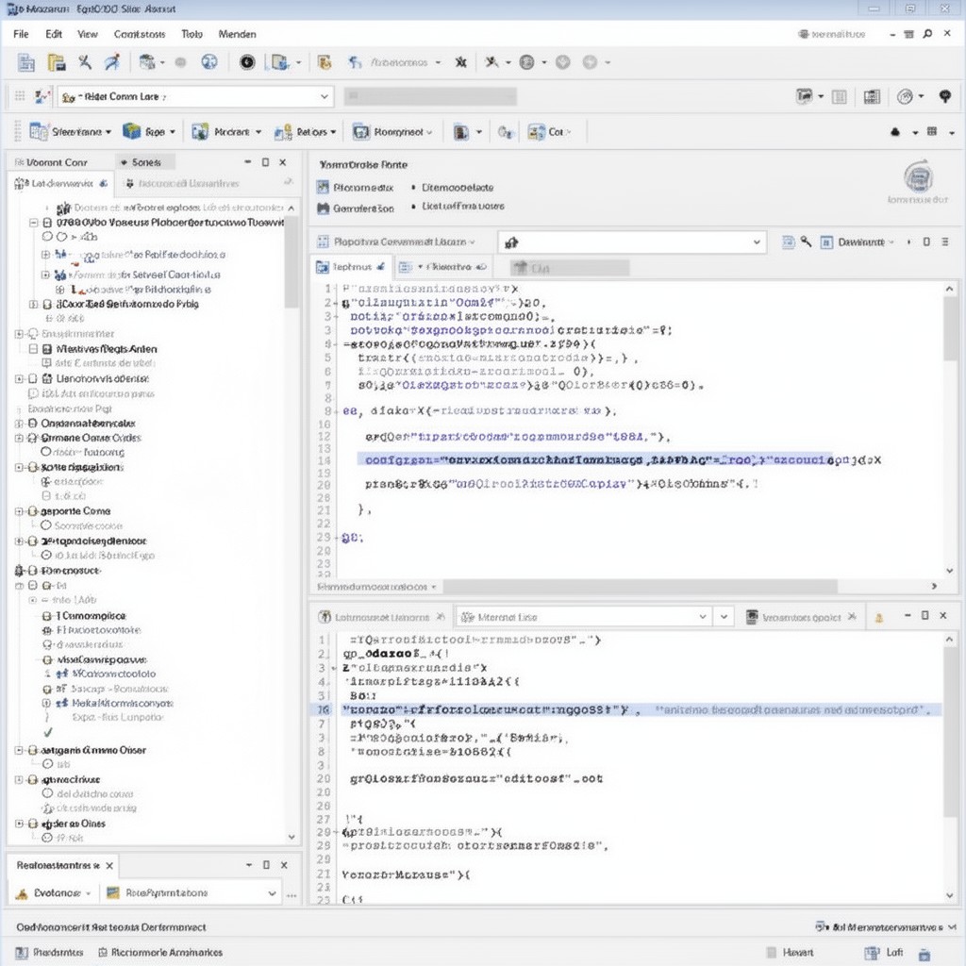The width and height of the screenshot is (966, 966).
Task: Click the large database icon in the editor header
Action: click(x=918, y=177)
